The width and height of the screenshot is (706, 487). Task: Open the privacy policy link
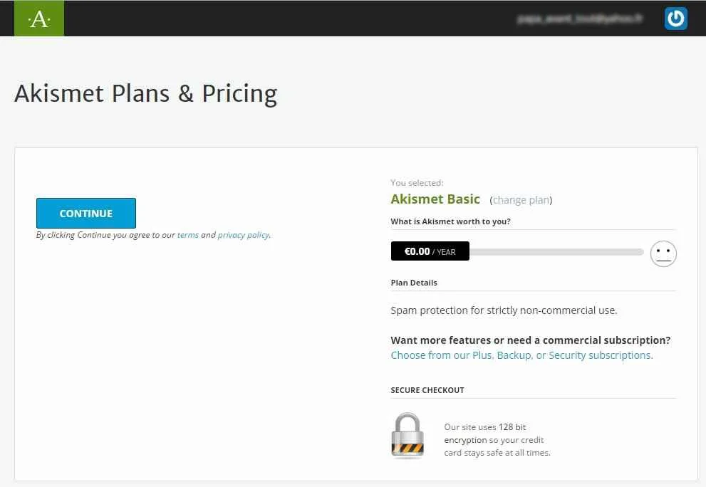244,235
